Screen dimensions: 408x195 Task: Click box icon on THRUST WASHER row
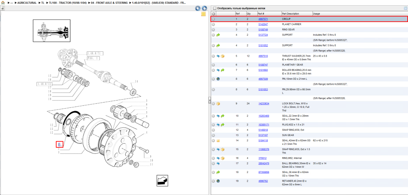pyautogui.click(x=222, y=56)
